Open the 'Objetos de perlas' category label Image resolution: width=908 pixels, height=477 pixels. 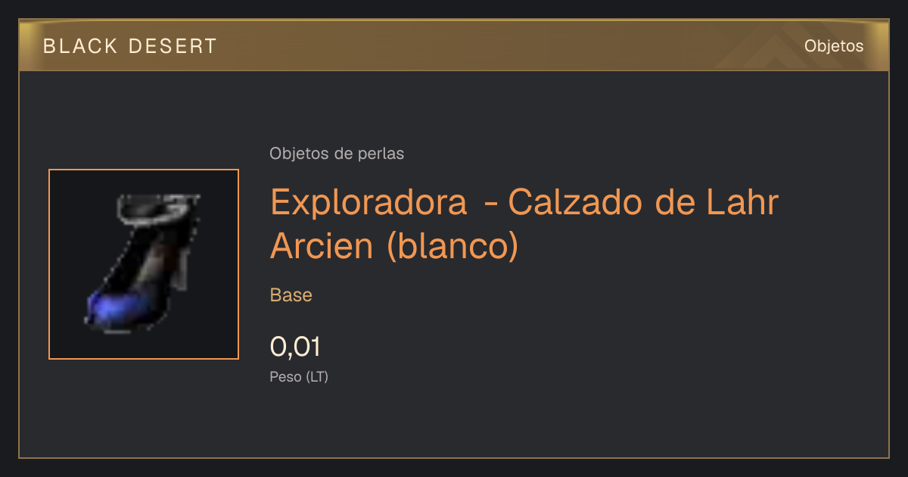click(x=337, y=154)
